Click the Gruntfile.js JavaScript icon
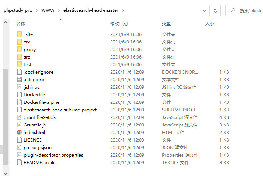The image size is (263, 176). 19,125
